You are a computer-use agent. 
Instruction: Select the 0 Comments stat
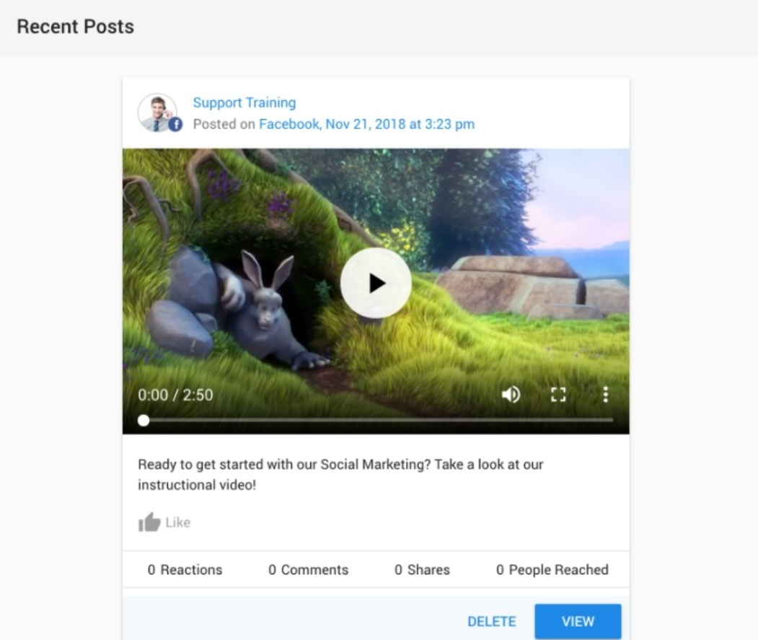click(x=308, y=570)
